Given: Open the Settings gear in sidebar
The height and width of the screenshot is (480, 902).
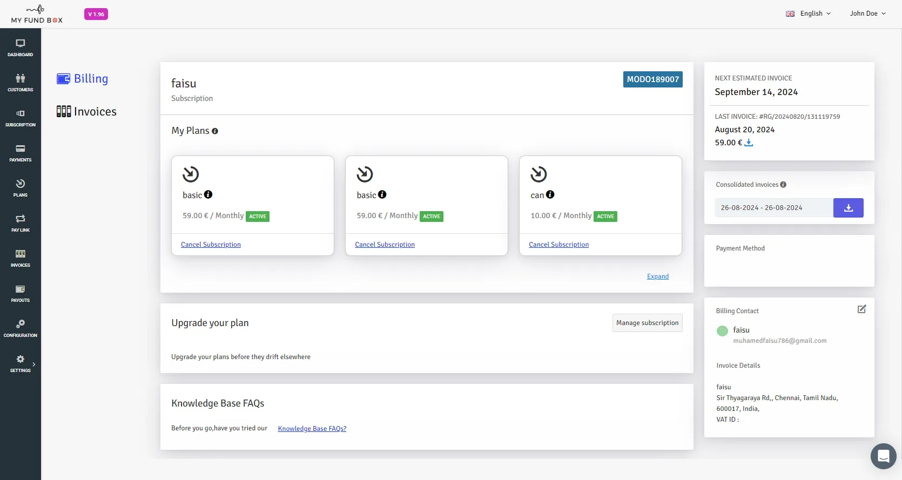Looking at the screenshot, I should coord(21,360).
